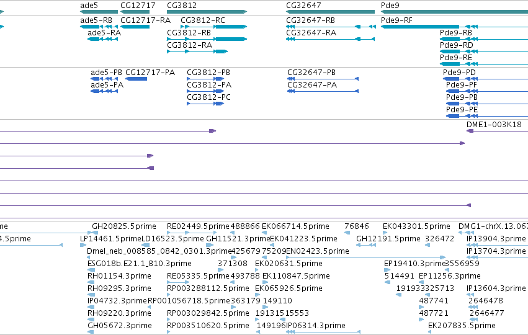Image resolution: width=528 pixels, height=335 pixels.
Task: Select the ade5 gene span bar
Action: pyautogui.click(x=99, y=12)
